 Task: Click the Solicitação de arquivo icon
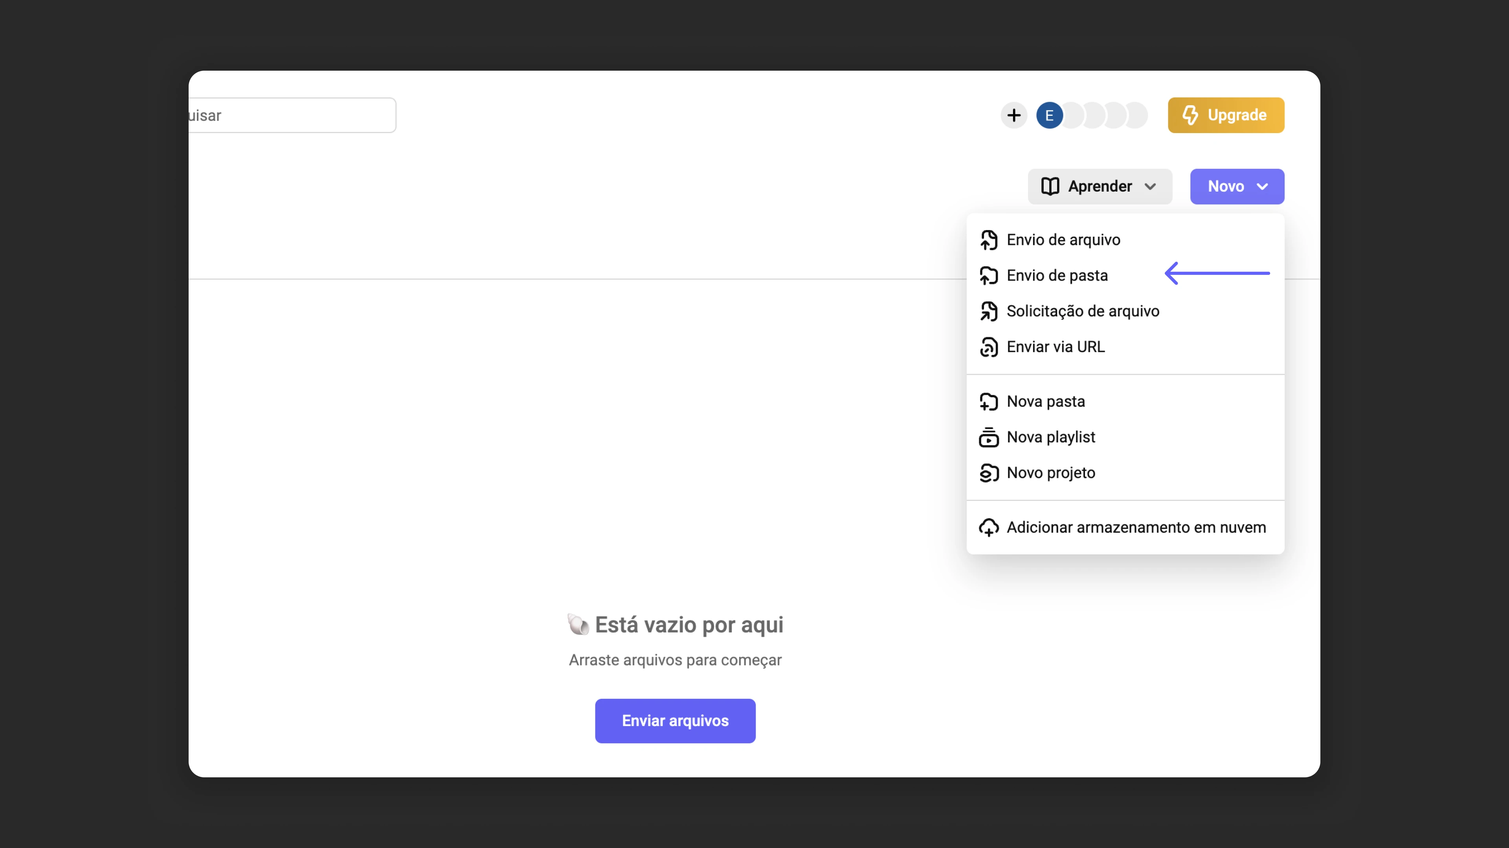[989, 311]
